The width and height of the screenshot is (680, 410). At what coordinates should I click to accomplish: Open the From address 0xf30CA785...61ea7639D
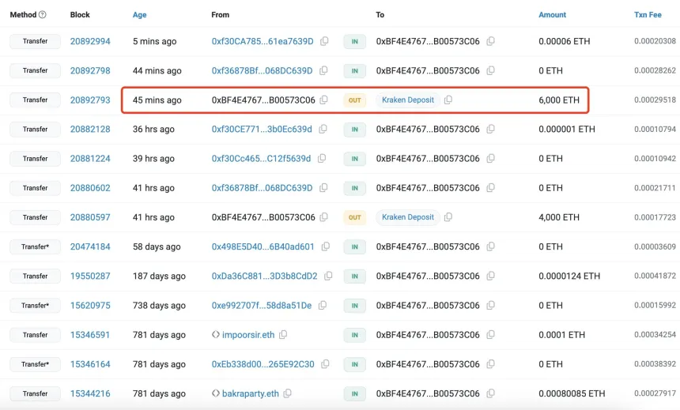tap(262, 42)
